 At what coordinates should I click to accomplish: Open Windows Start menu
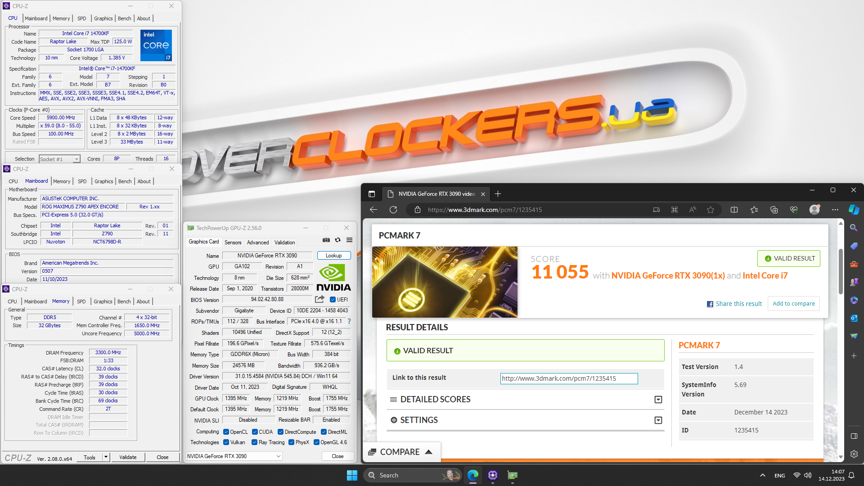click(352, 475)
